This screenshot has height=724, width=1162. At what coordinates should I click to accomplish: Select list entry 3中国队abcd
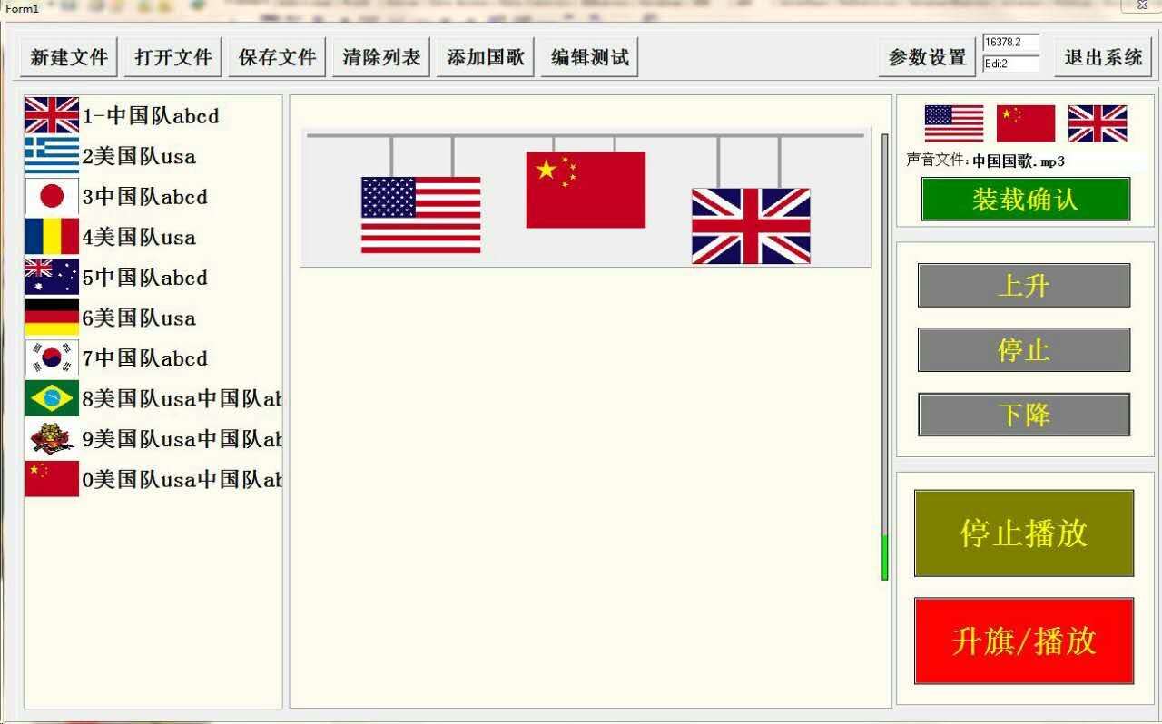coord(153,196)
